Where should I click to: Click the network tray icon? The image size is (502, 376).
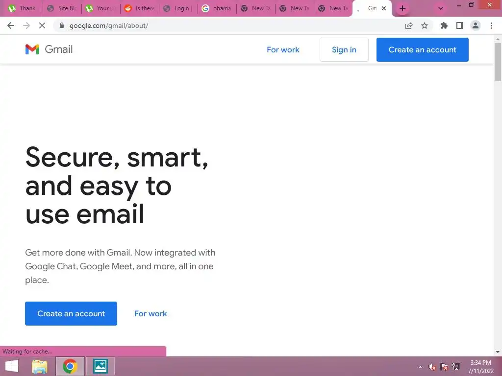456,367
